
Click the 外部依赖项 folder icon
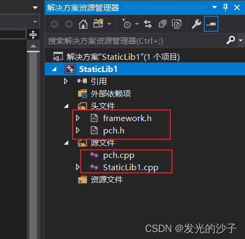(82, 94)
